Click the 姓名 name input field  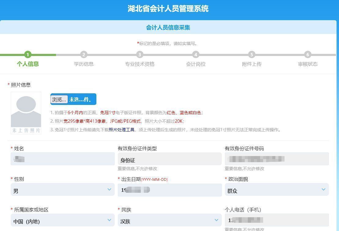point(63,159)
